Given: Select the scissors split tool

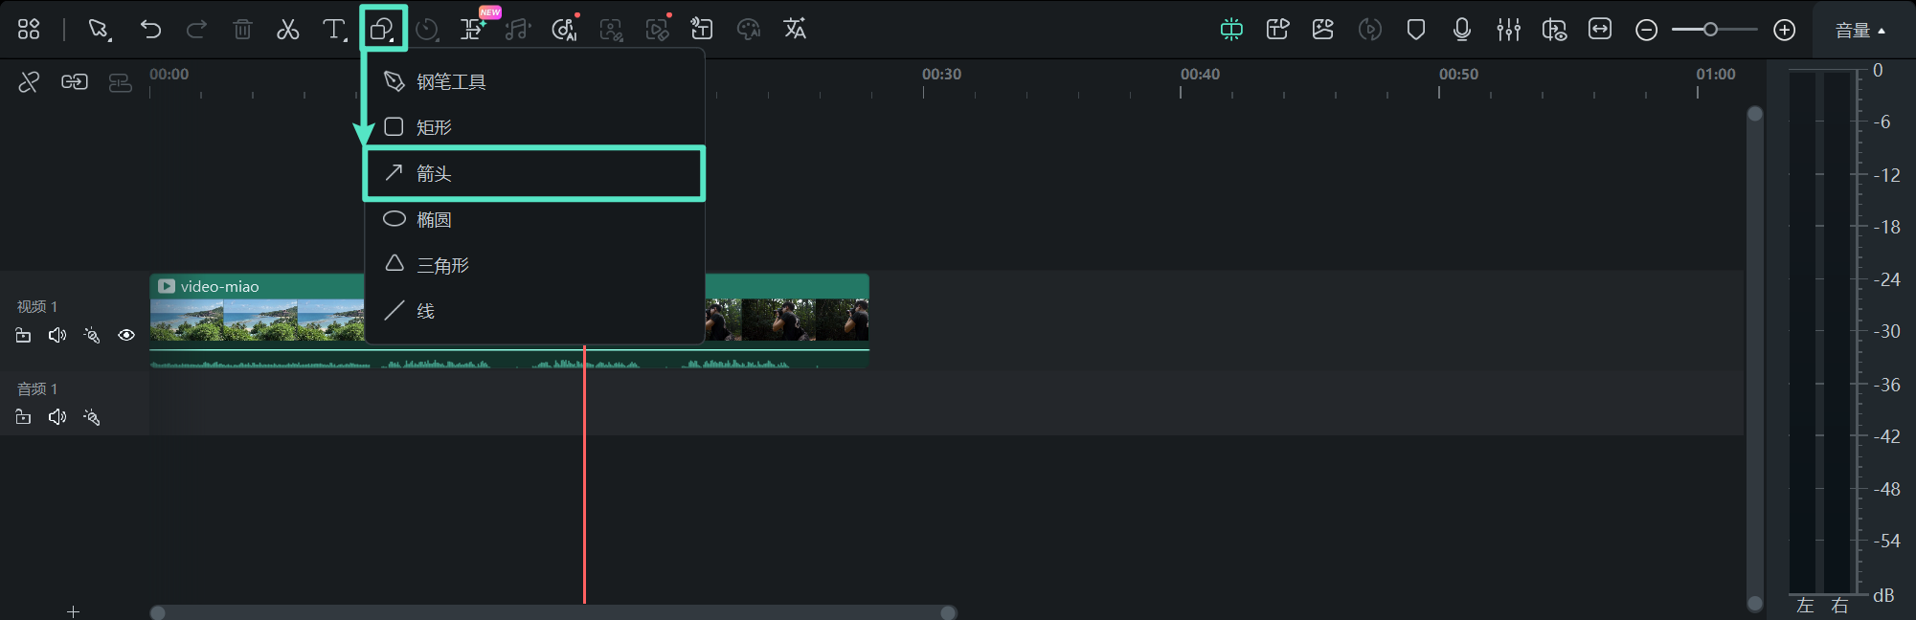Looking at the screenshot, I should [x=287, y=30].
